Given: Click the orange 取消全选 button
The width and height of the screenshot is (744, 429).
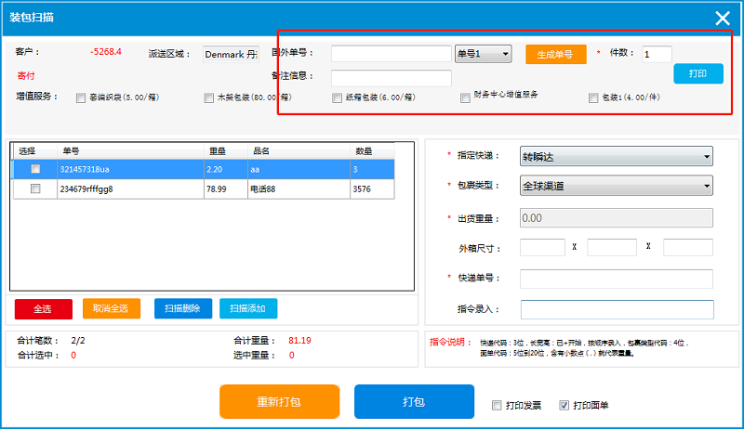Looking at the screenshot, I should point(111,308).
